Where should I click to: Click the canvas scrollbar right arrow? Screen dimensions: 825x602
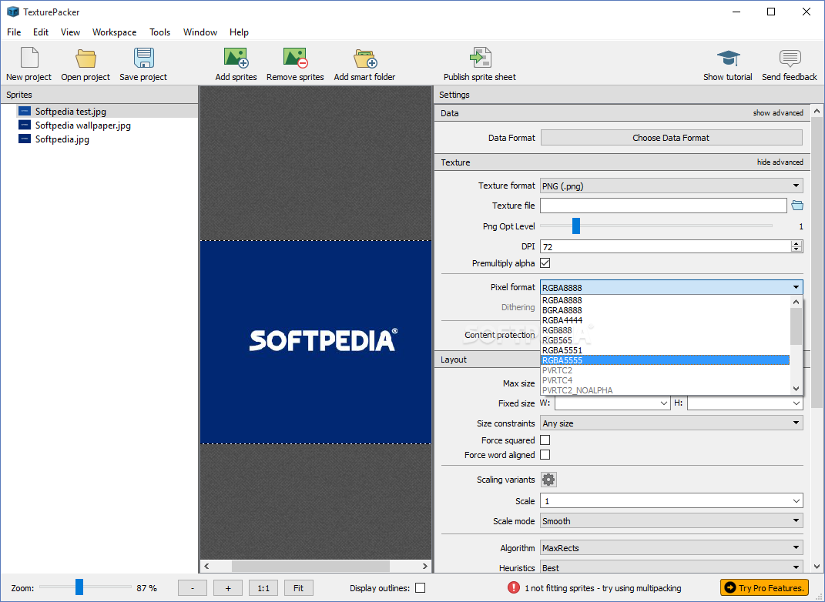(x=424, y=566)
